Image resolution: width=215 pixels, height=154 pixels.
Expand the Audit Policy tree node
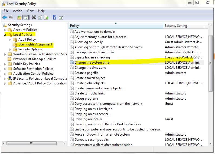[x=10, y=40]
